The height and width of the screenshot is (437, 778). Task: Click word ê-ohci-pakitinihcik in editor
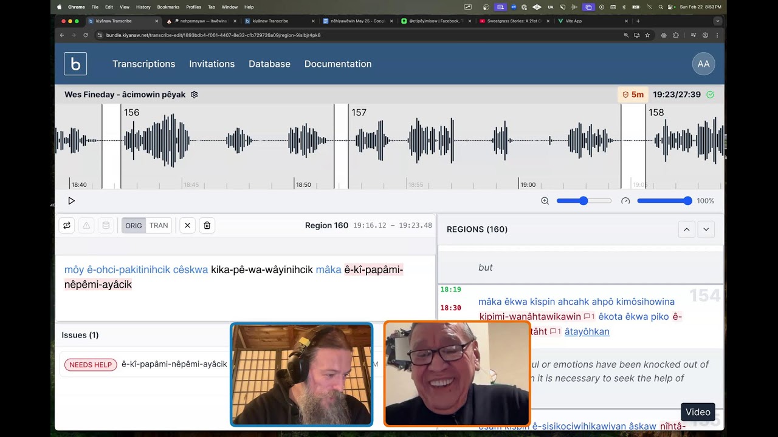[129, 269]
